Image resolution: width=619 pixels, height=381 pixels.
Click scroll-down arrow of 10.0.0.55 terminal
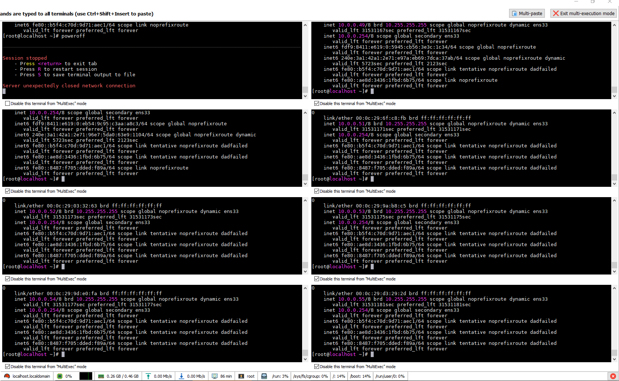coord(614,359)
